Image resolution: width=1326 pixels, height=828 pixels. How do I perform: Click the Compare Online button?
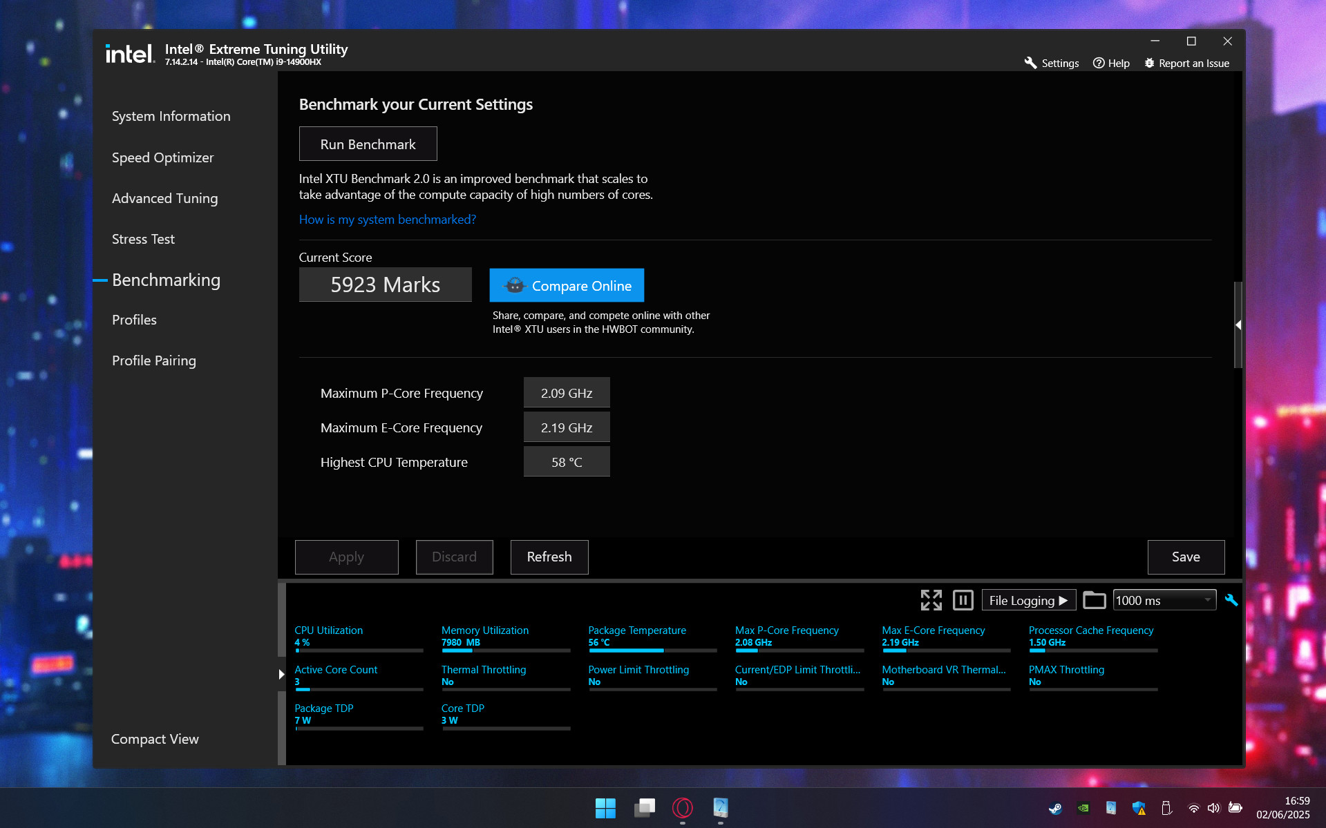tap(567, 285)
